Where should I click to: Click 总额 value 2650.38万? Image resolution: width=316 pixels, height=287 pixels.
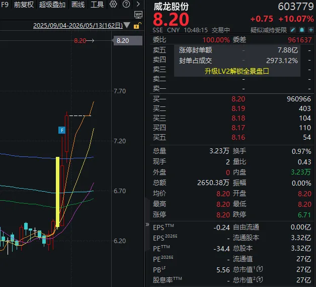click(213, 183)
